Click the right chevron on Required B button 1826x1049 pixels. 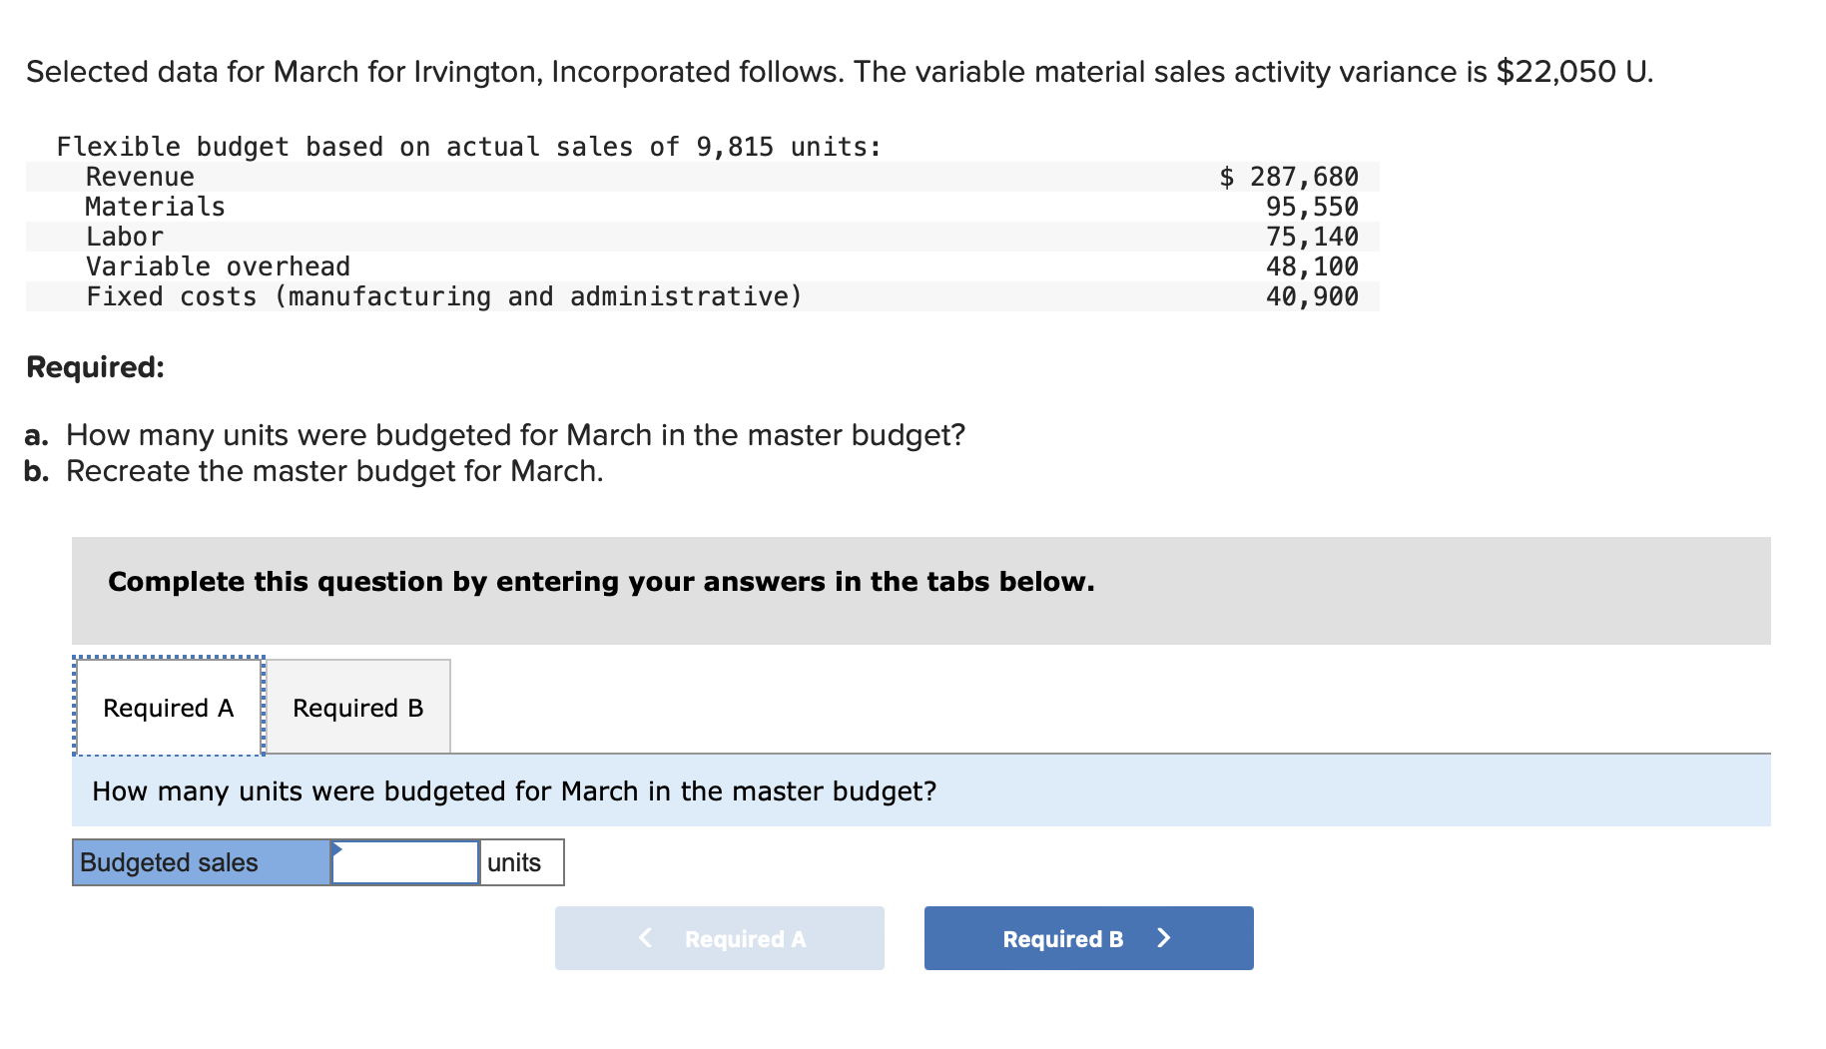pos(1164,938)
